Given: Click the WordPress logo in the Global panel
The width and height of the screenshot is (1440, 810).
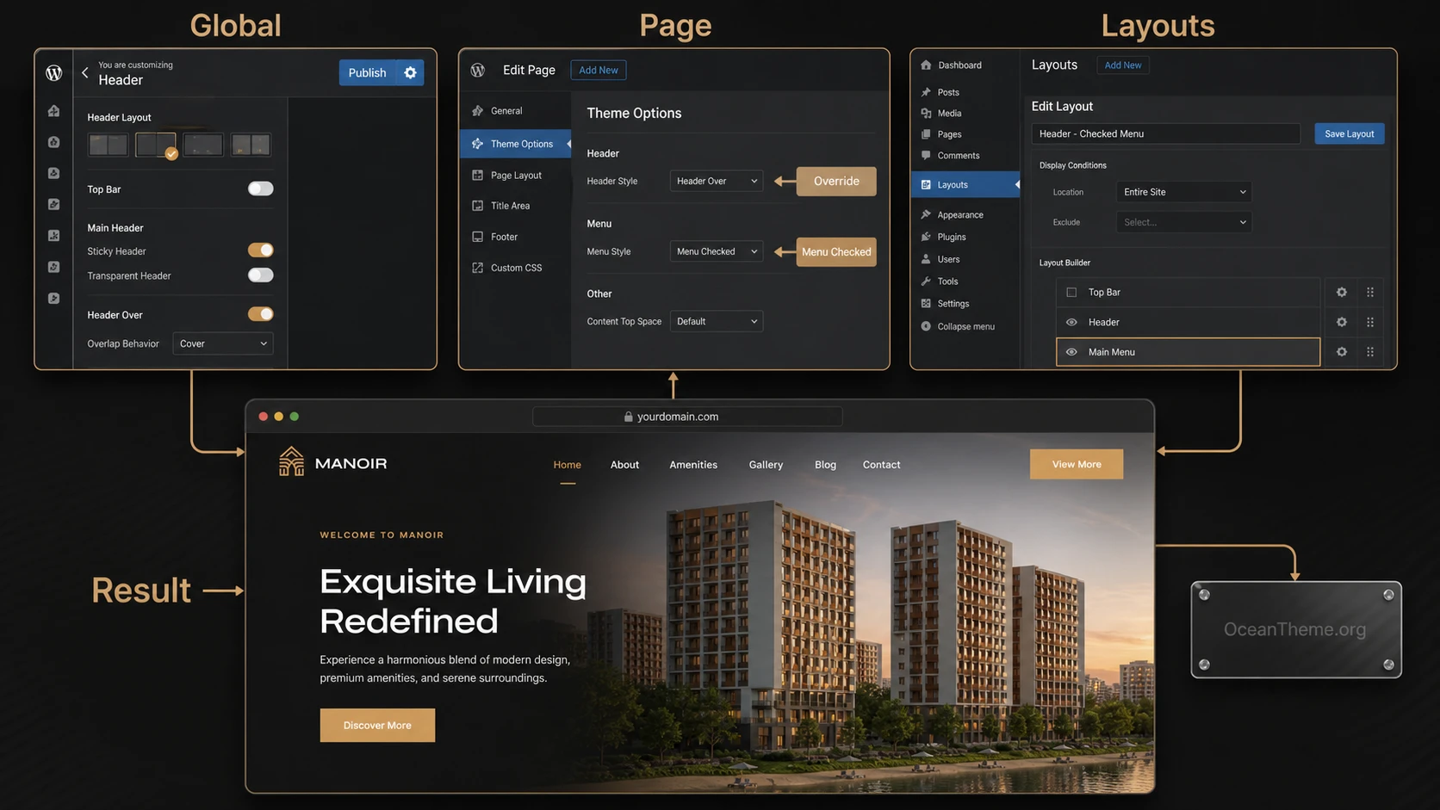Looking at the screenshot, I should [x=53, y=73].
